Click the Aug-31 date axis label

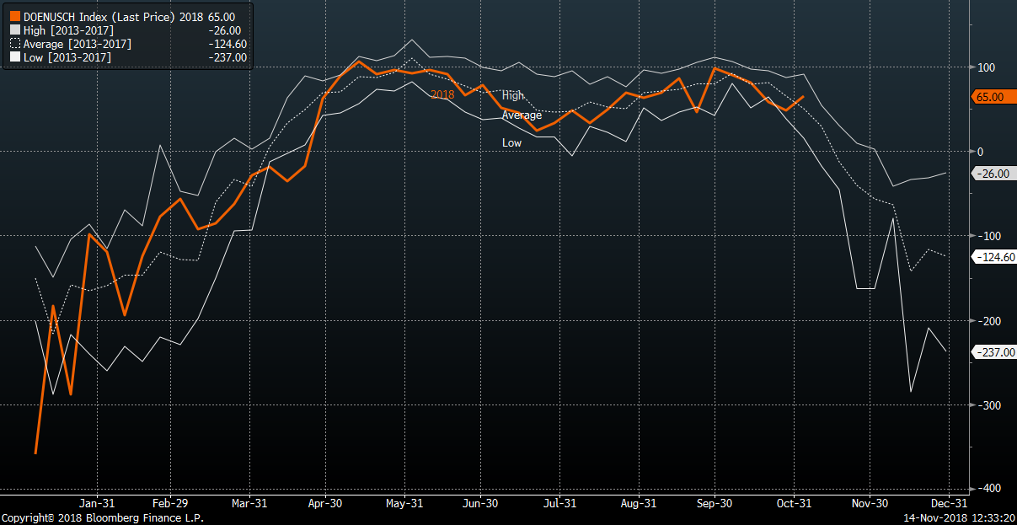[x=638, y=503]
